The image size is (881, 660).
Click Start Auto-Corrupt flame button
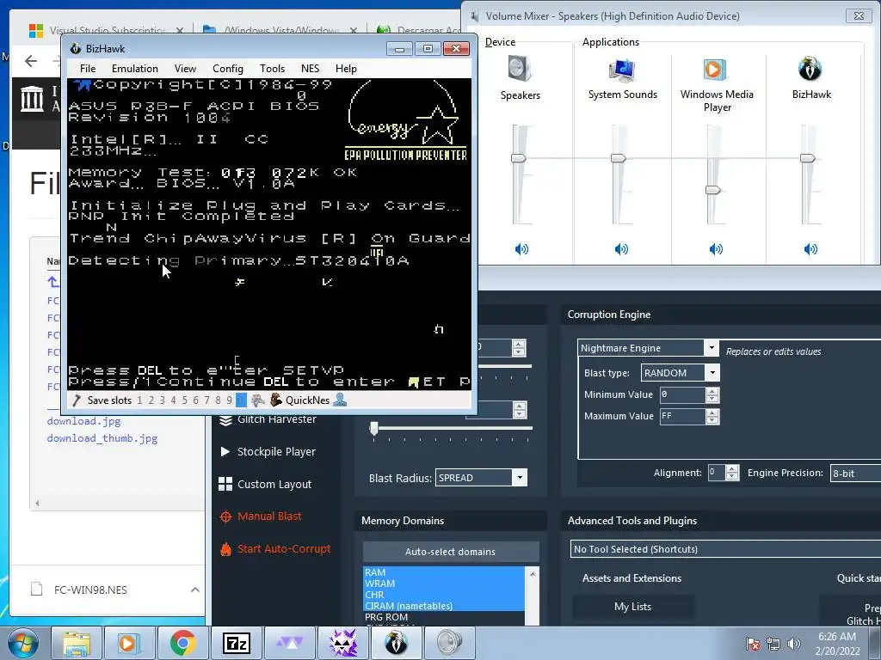point(274,549)
